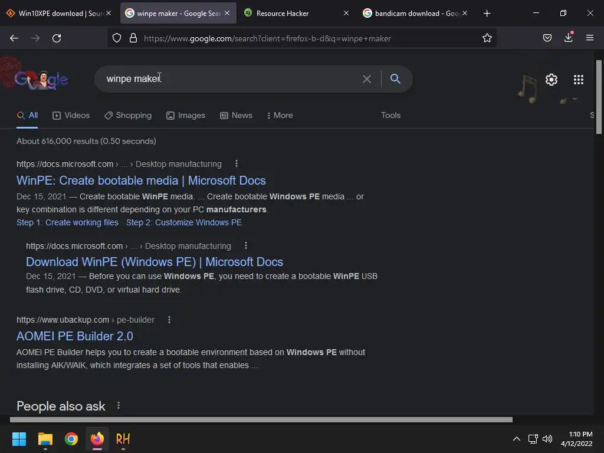The width and height of the screenshot is (604, 453).
Task: Open WinPE: Create bootable media link
Action: (x=141, y=180)
